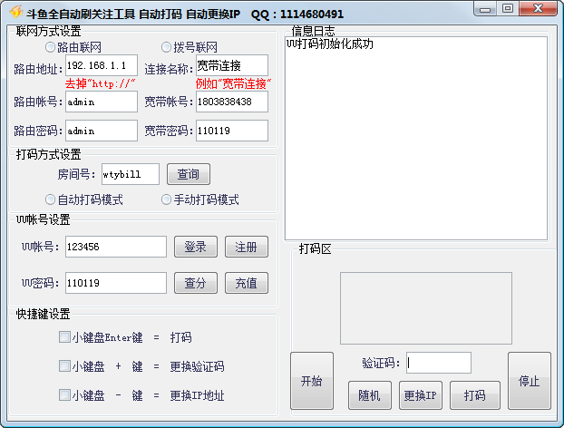The height and width of the screenshot is (428, 564).
Task: Click the app icon in title bar
Action: coord(14,14)
